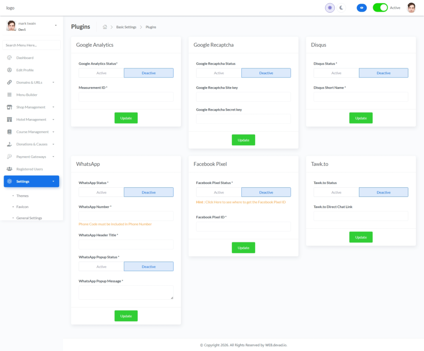Click the profile avatar in top bar
This screenshot has width=424, height=351.
click(411, 8)
